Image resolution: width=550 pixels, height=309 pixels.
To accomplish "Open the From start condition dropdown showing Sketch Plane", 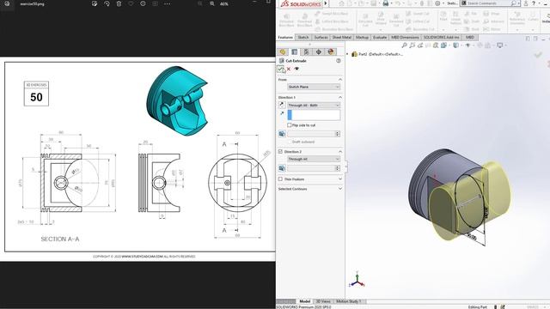I will 314,87.
